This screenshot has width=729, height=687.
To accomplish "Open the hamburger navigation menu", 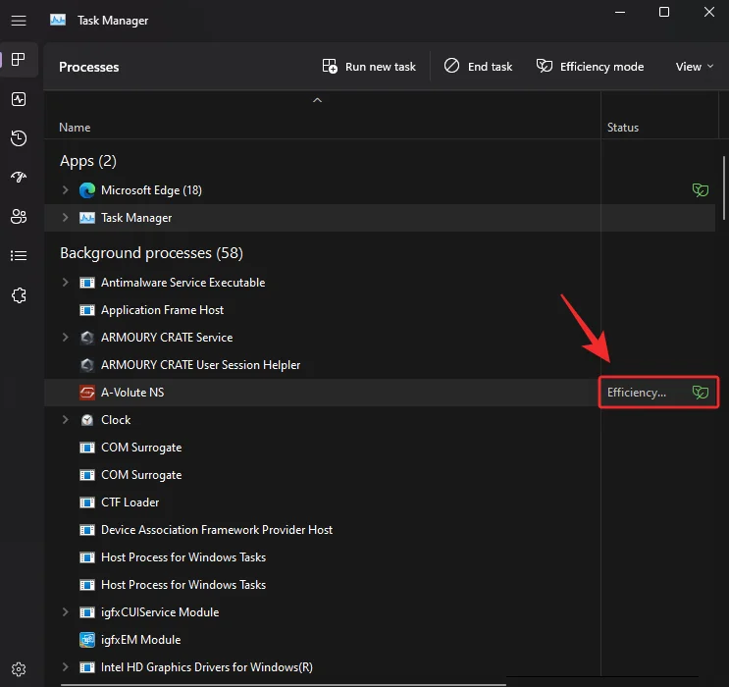I will [19, 21].
